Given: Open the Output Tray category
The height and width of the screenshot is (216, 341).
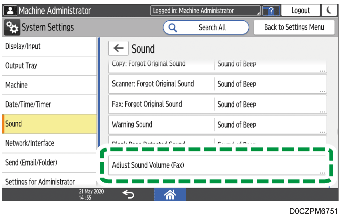Looking at the screenshot, I should point(48,66).
